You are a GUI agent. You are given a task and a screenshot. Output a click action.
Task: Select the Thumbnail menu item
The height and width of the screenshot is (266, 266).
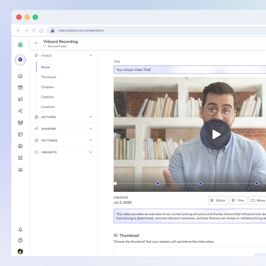[49, 77]
